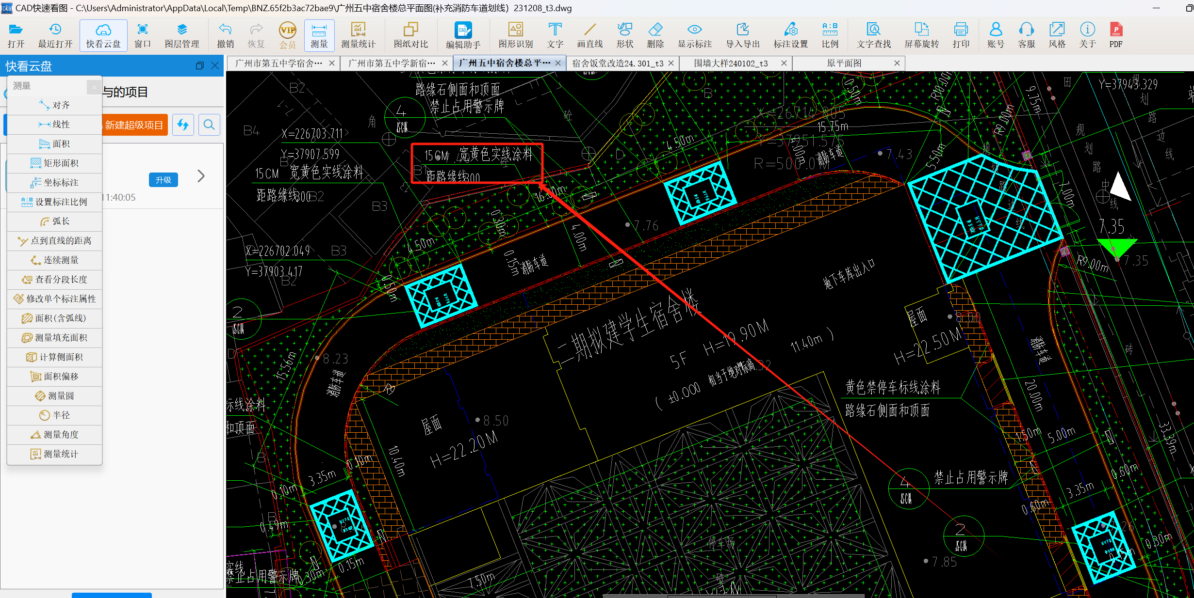
Task: Select 连续测量 continuous measure
Action: (55, 260)
